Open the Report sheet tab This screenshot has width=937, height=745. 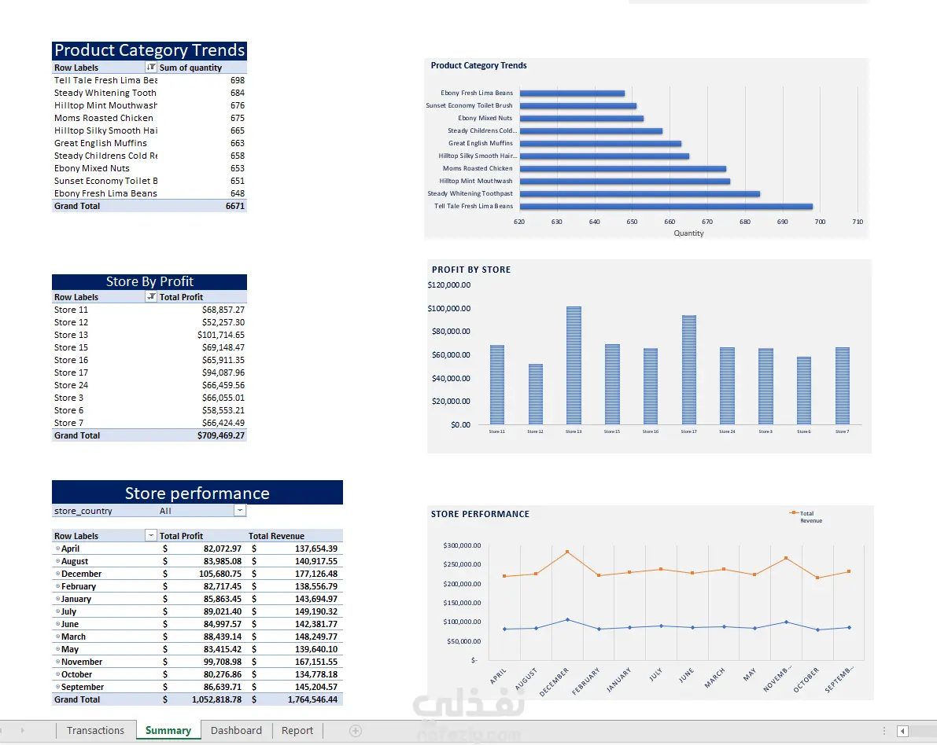[x=297, y=731]
